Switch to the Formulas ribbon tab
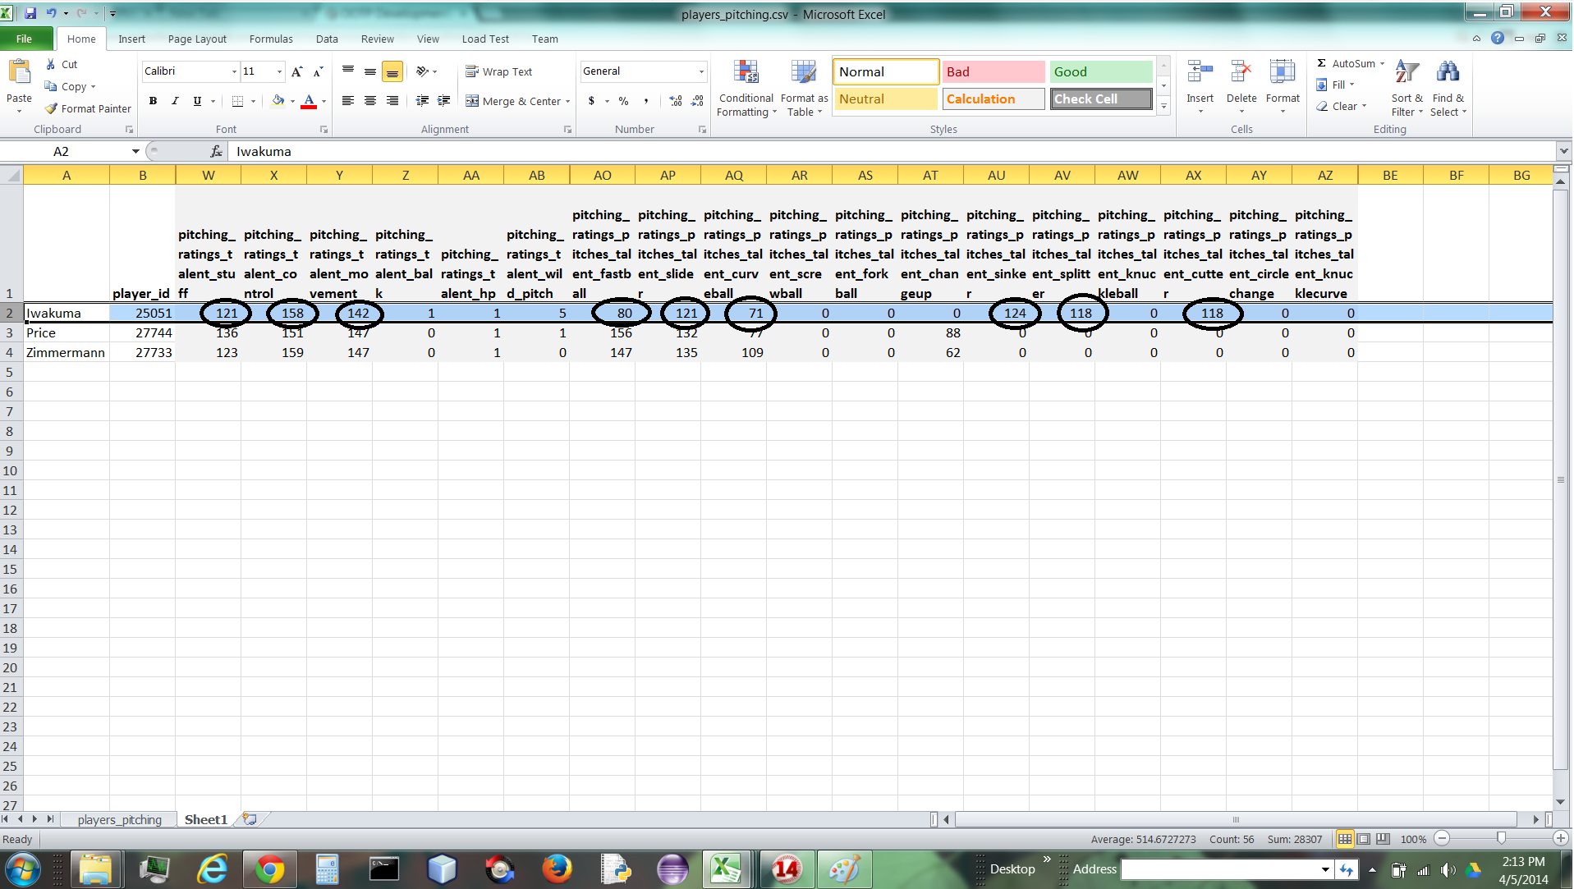Viewport: 1574px width, 889px height. click(x=270, y=39)
